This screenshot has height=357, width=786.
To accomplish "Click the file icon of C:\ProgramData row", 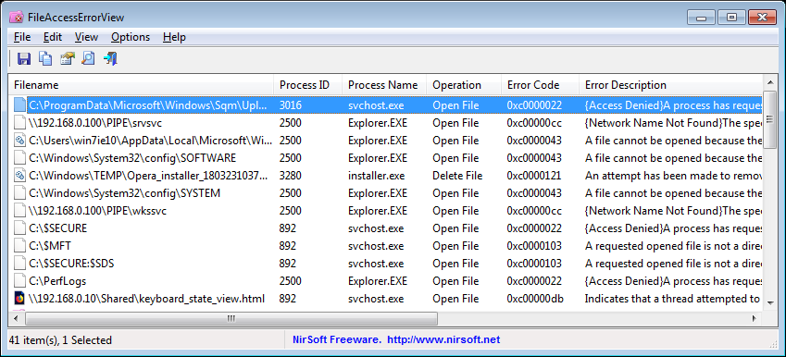I will [x=19, y=105].
